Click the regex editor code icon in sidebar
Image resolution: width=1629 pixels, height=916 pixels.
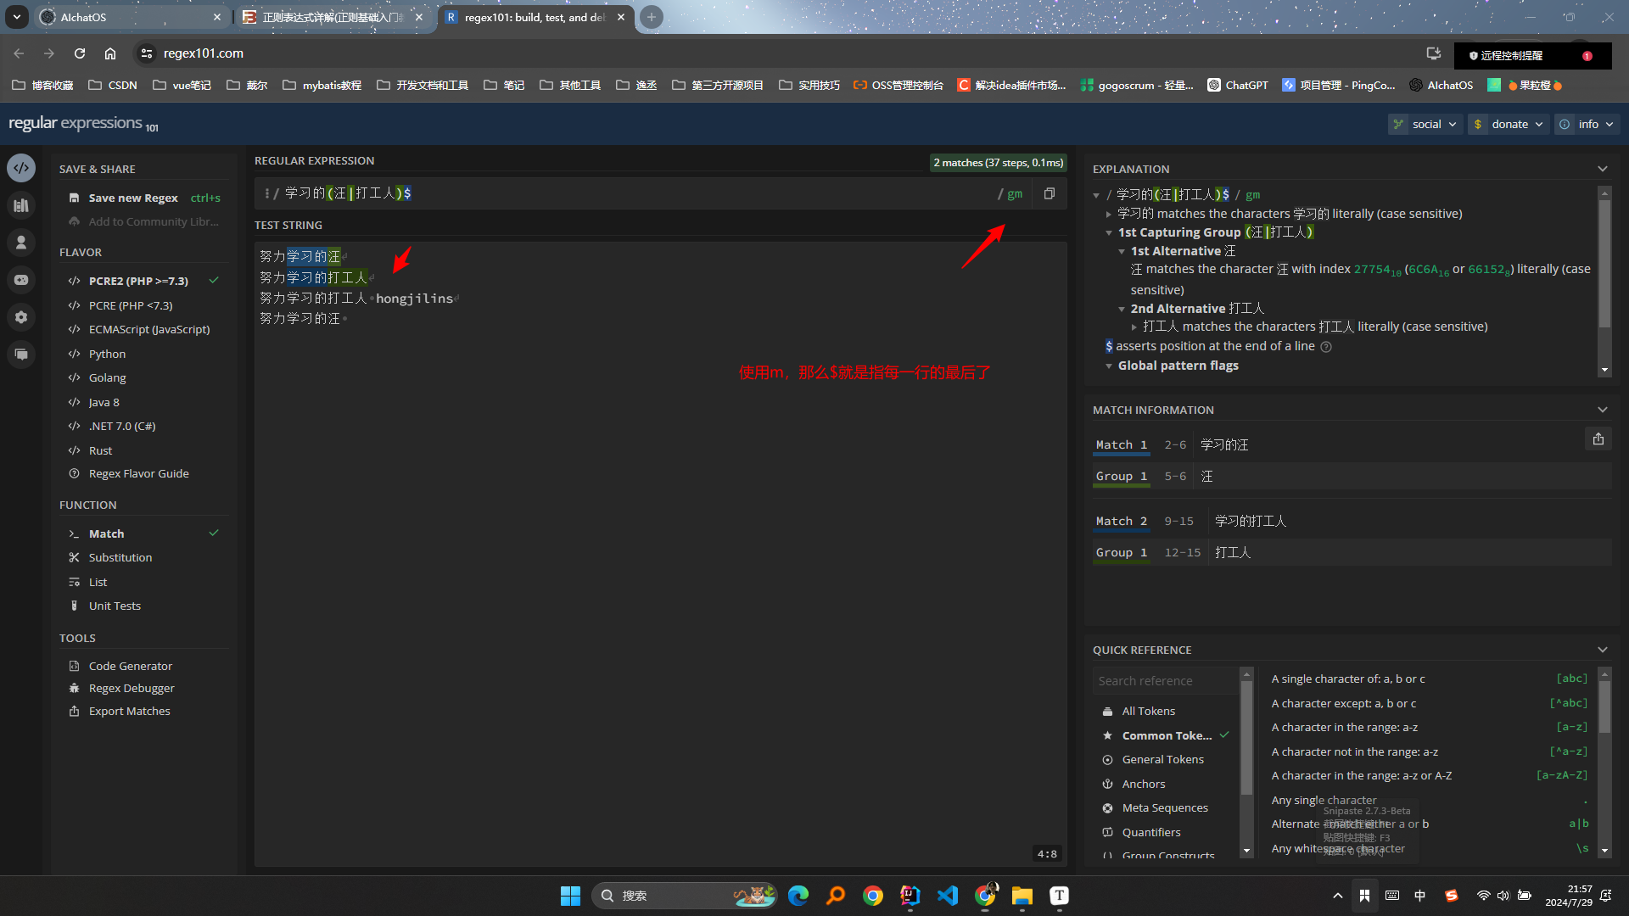pyautogui.click(x=21, y=168)
